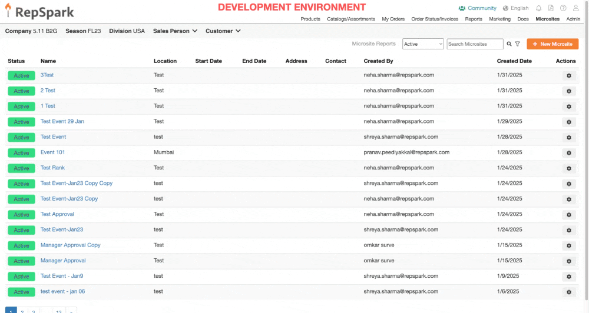This screenshot has width=589, height=313.
Task: Open the Catalogs/Assortments menu
Action: click(351, 19)
